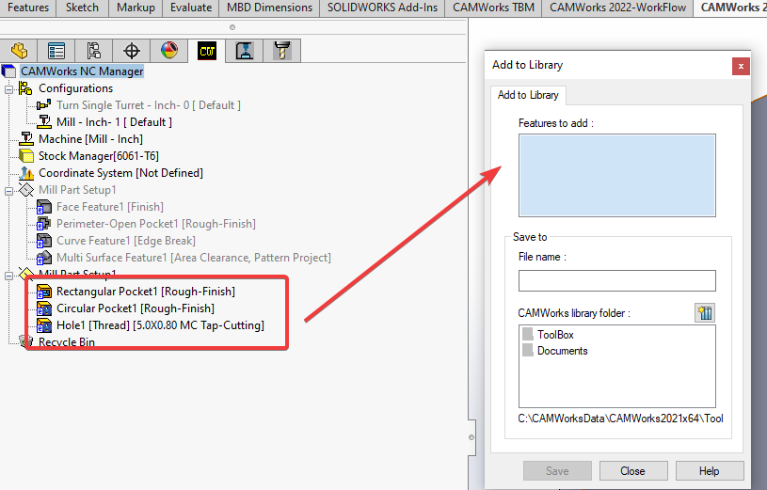This screenshot has width=767, height=490.
Task: Switch to the SOLIDWORKS Add-Ins tab
Action: (x=382, y=8)
